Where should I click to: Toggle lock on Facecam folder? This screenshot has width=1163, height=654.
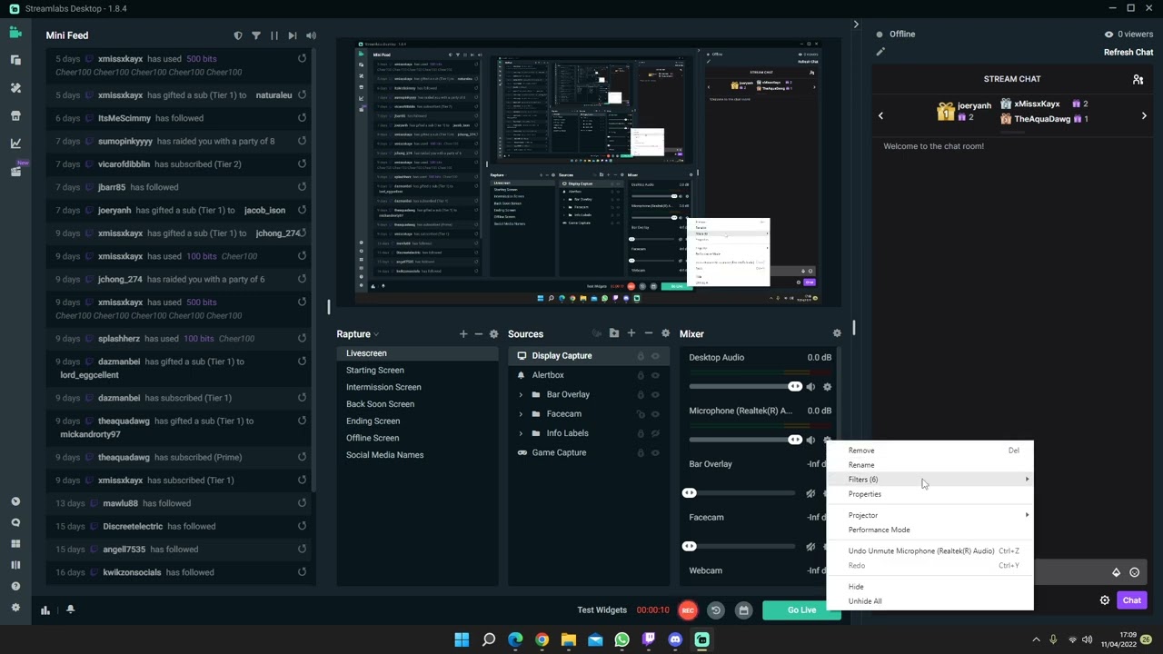pyautogui.click(x=641, y=414)
